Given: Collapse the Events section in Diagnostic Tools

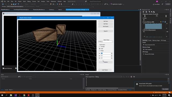Looking at the screenshot, I should 143,18.
